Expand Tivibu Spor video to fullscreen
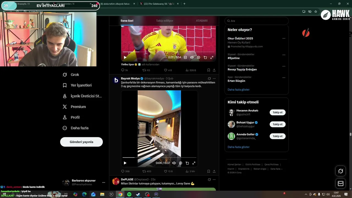The image size is (352, 198). 212,57
